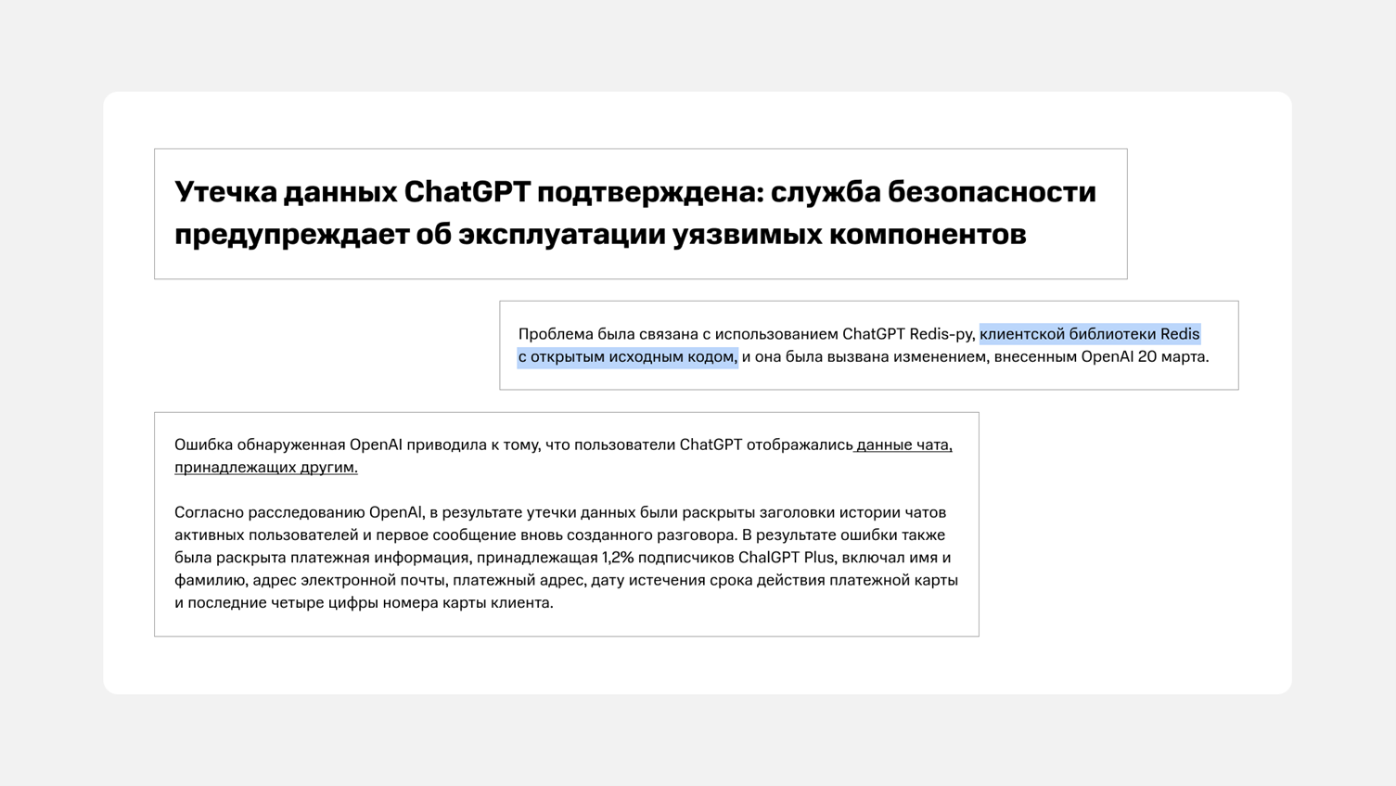Click the headline 'Утечка данных ChatGPT подтверждена'
This screenshot has height=786, width=1396.
pyautogui.click(x=634, y=213)
